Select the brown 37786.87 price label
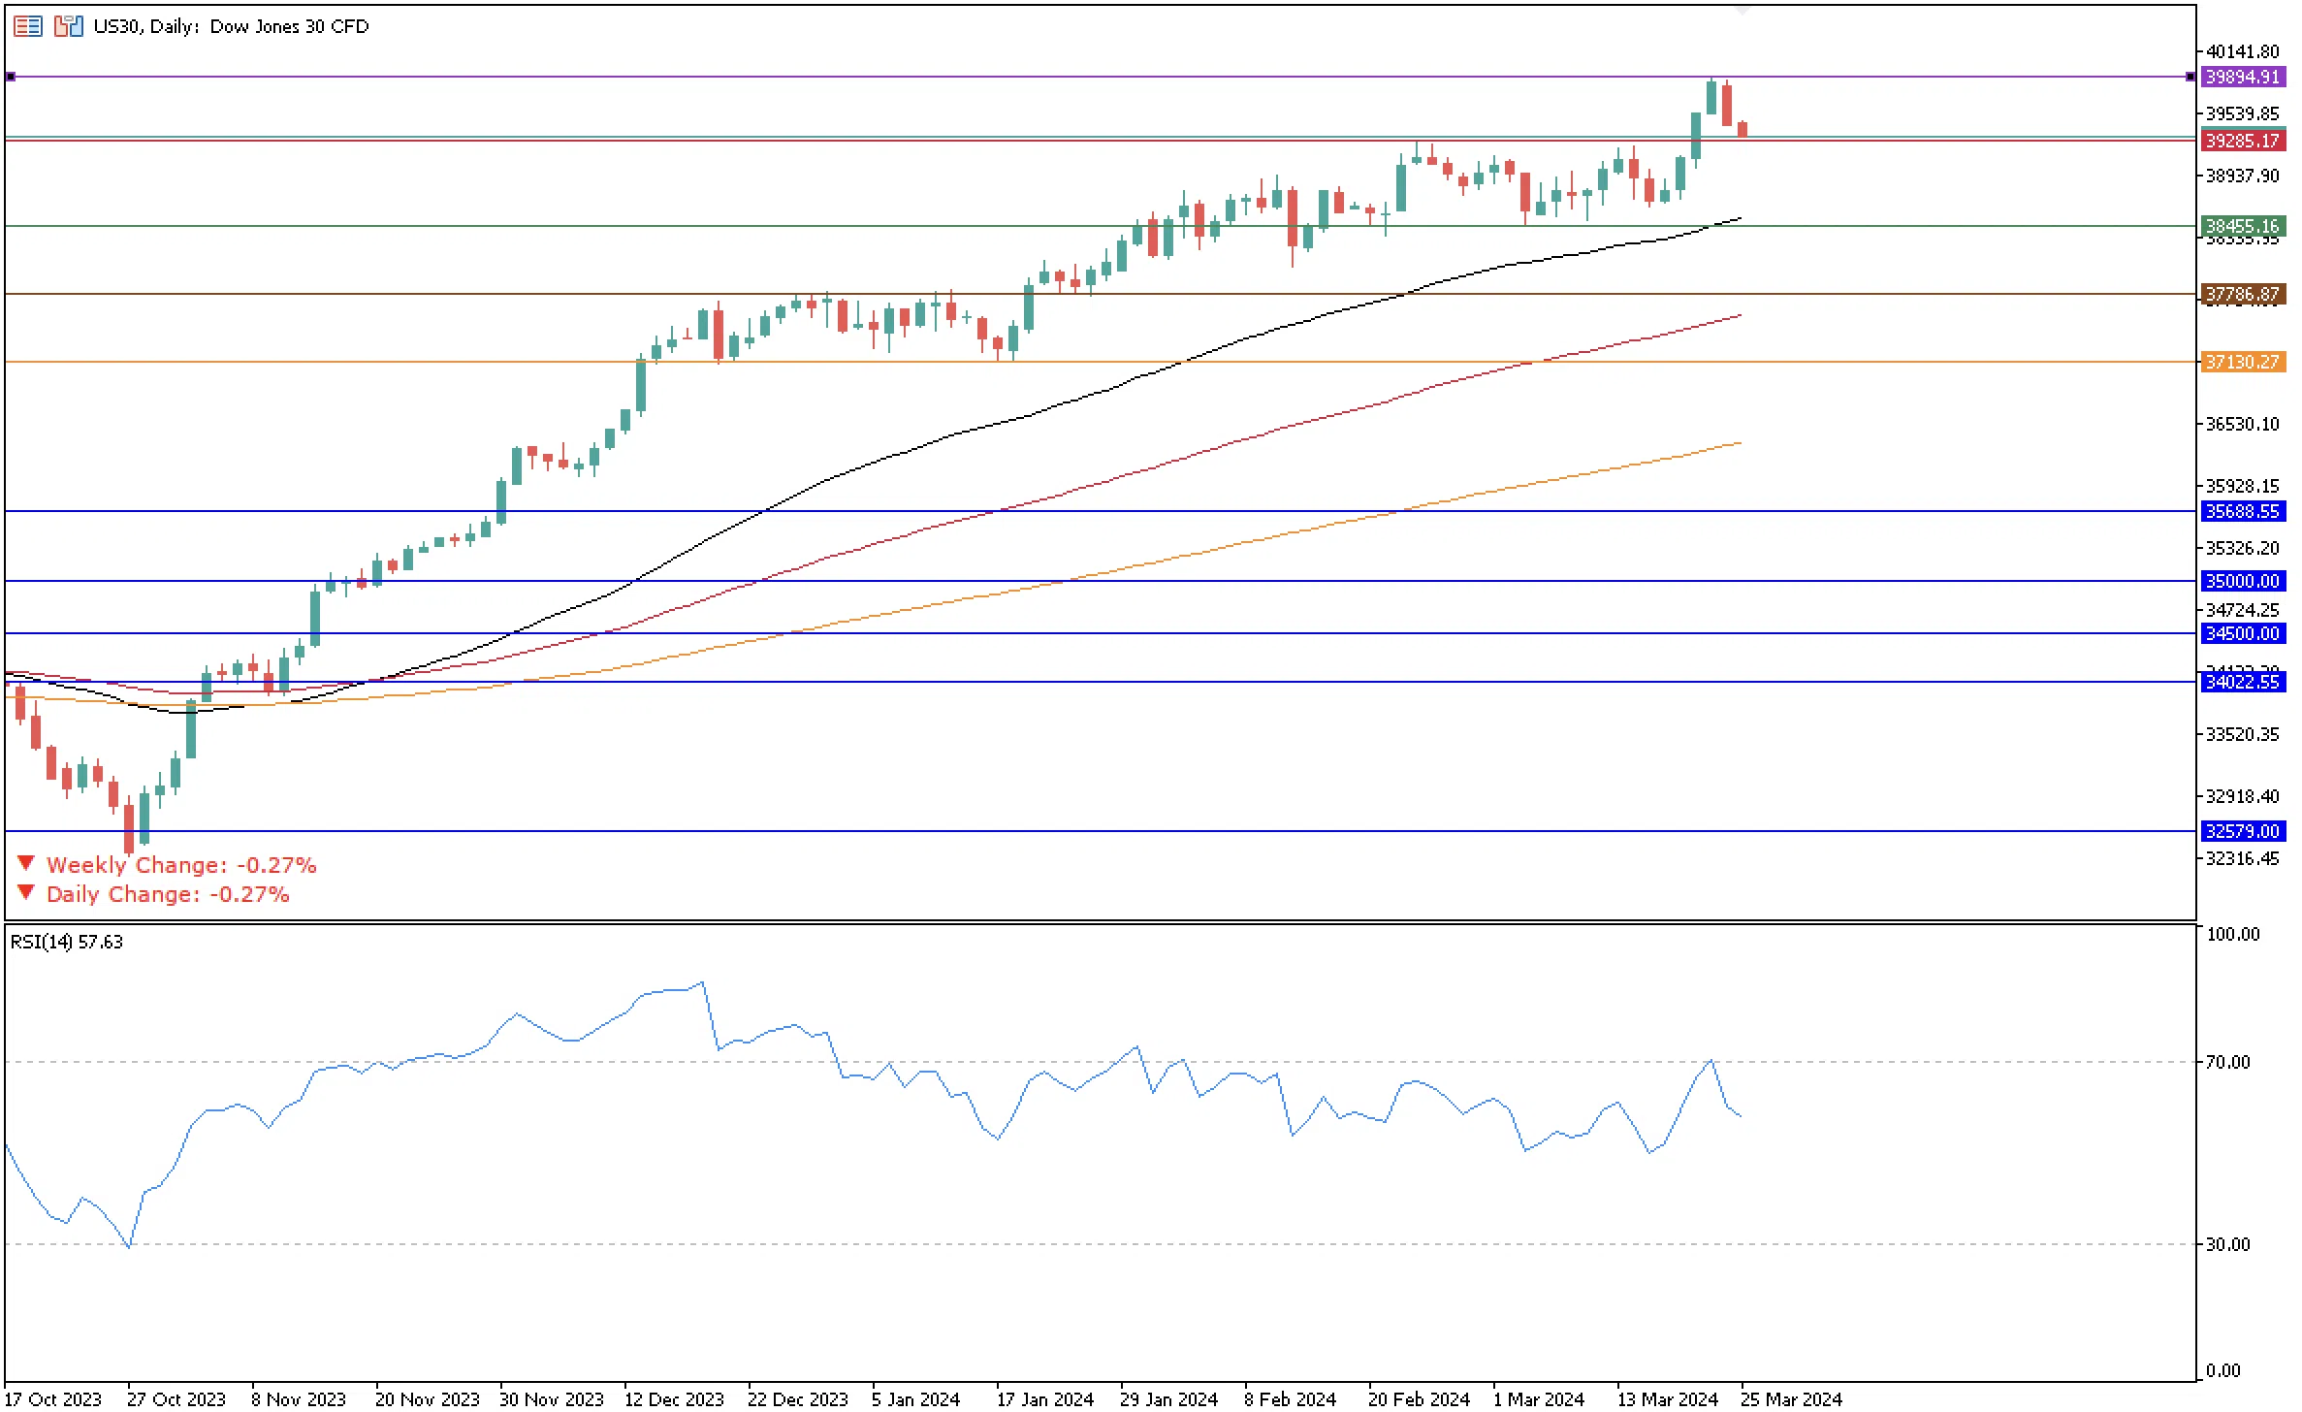Viewport: 2302px width, 1412px height. tap(2242, 294)
